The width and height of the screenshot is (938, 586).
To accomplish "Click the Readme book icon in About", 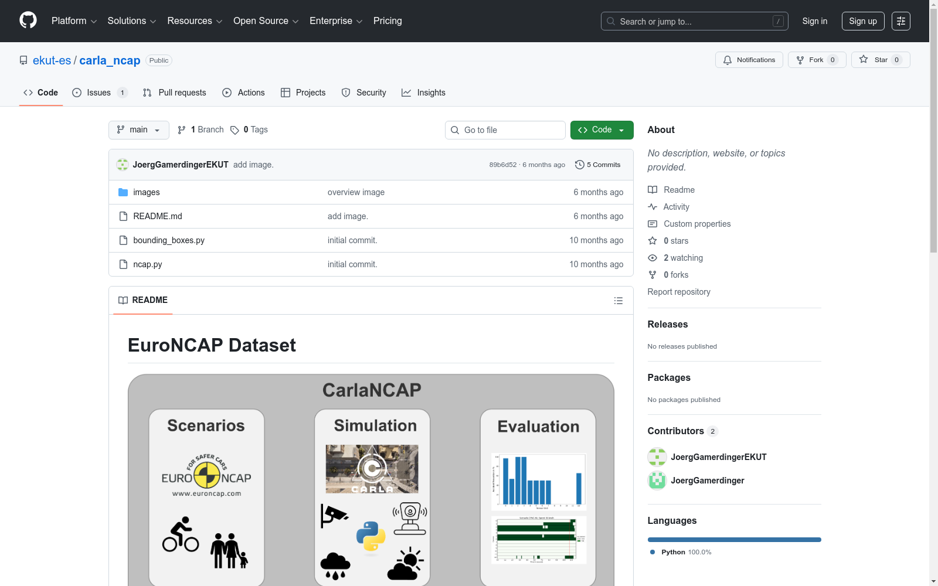I will coord(652,190).
